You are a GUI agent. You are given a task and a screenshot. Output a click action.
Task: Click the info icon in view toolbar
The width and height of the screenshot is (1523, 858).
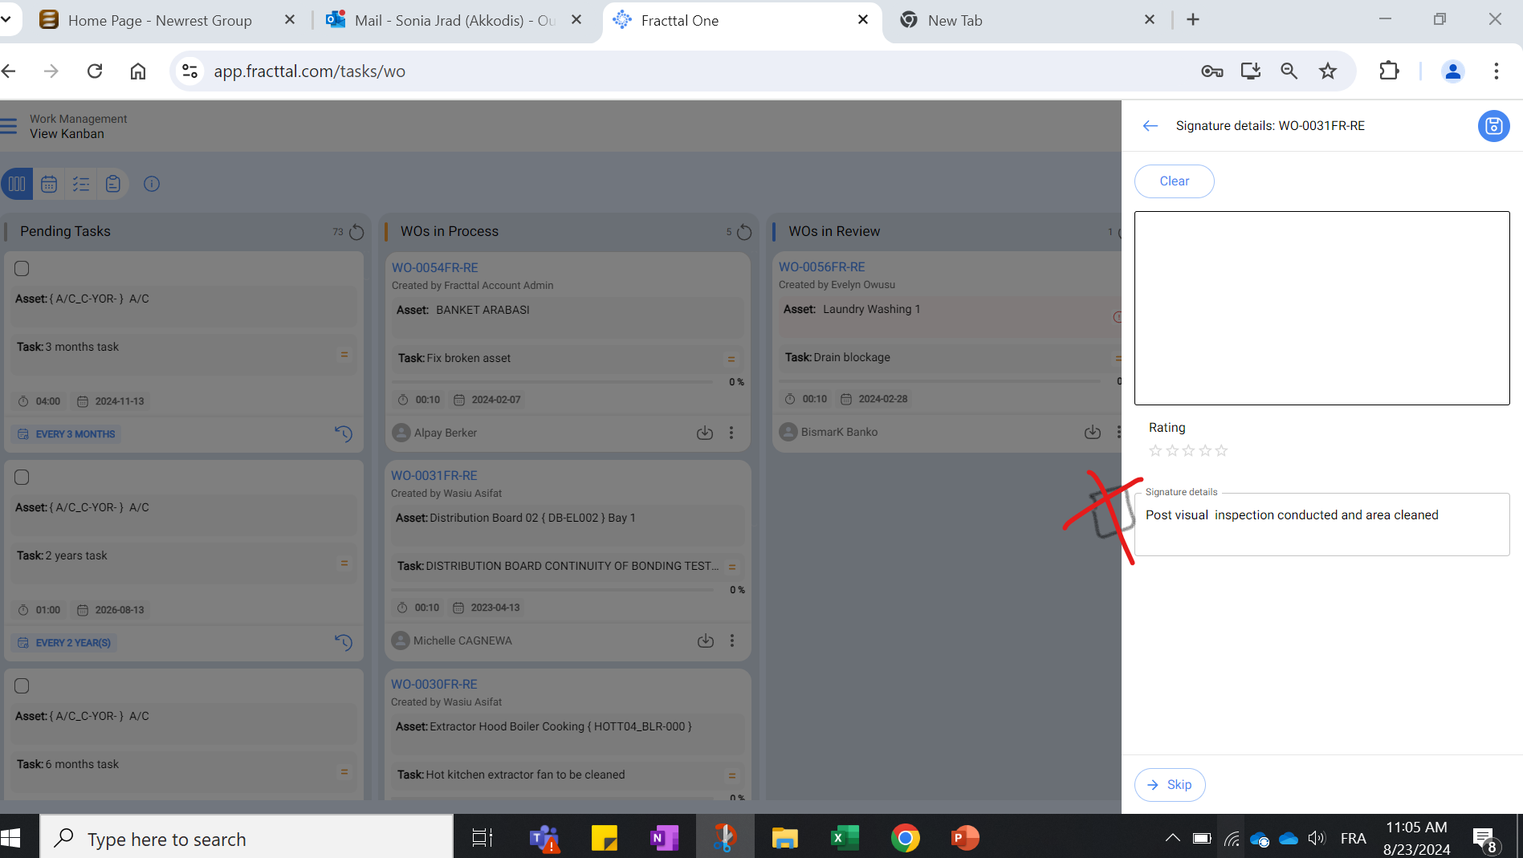(x=152, y=184)
